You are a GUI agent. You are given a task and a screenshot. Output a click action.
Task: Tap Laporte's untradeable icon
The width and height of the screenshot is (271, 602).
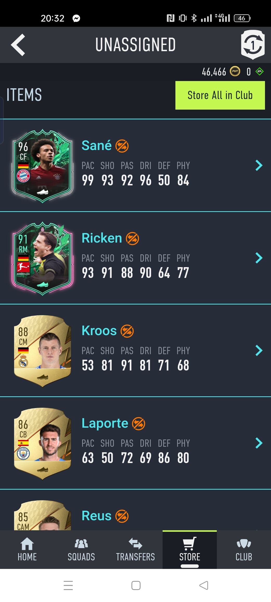(x=139, y=424)
